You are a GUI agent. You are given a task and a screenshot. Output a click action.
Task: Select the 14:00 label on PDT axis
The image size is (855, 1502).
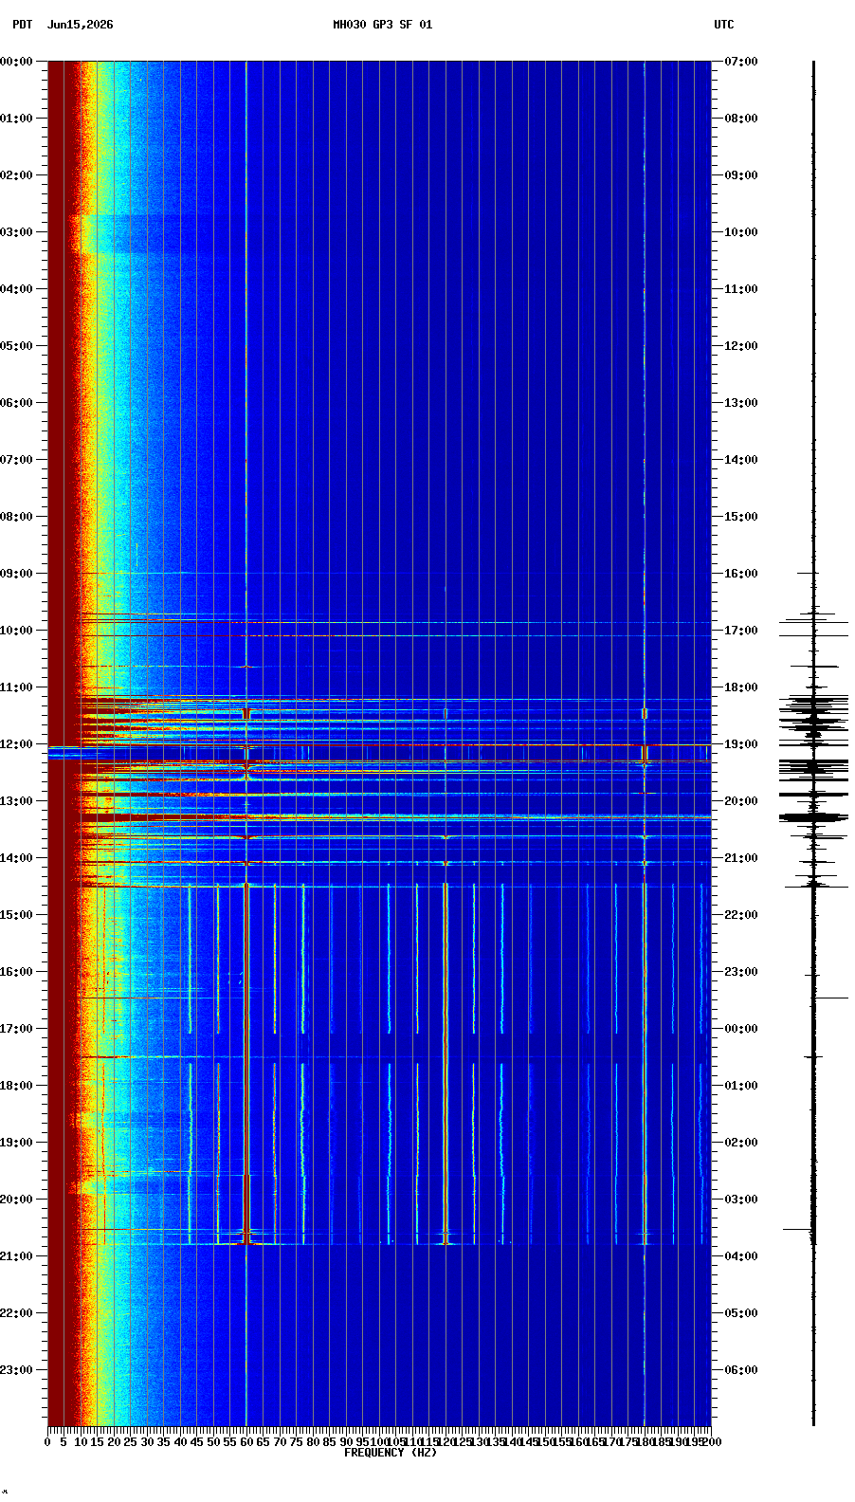tap(16, 858)
